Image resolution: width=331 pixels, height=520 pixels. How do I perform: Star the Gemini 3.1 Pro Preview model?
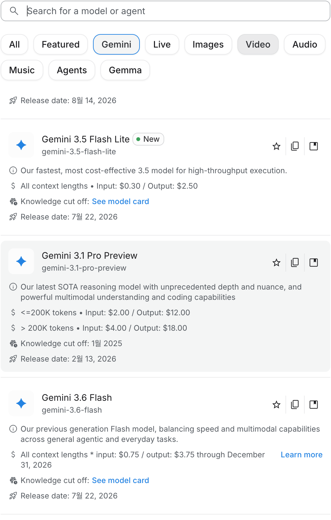click(276, 263)
